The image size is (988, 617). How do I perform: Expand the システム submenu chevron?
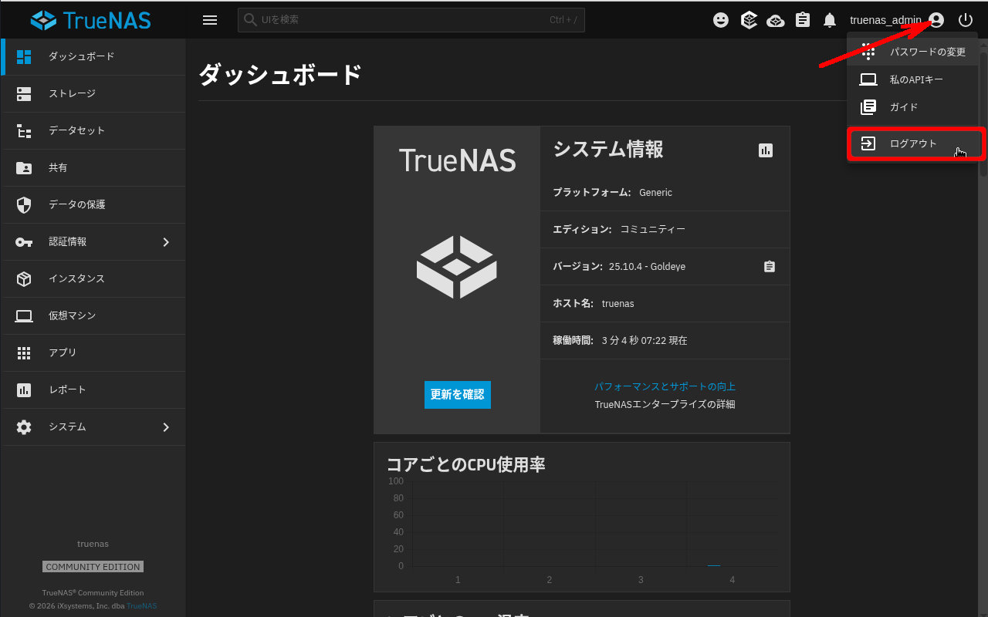166,427
